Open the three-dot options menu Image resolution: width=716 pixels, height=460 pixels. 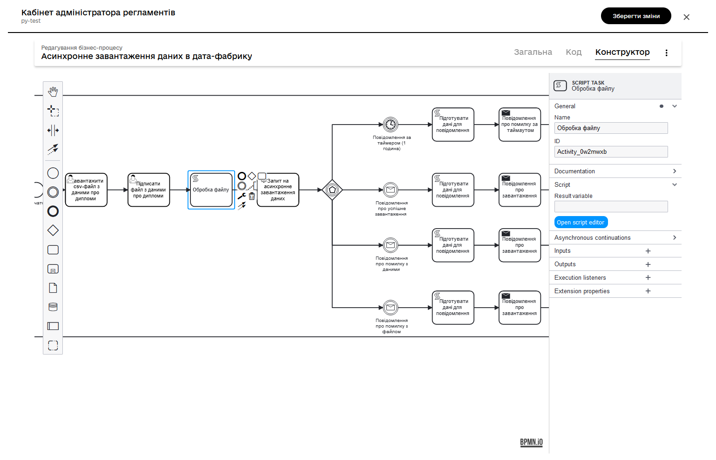click(667, 53)
